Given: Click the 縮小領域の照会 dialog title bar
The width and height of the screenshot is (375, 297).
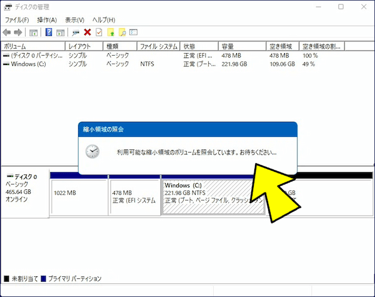Looking at the screenshot, I should [187, 129].
